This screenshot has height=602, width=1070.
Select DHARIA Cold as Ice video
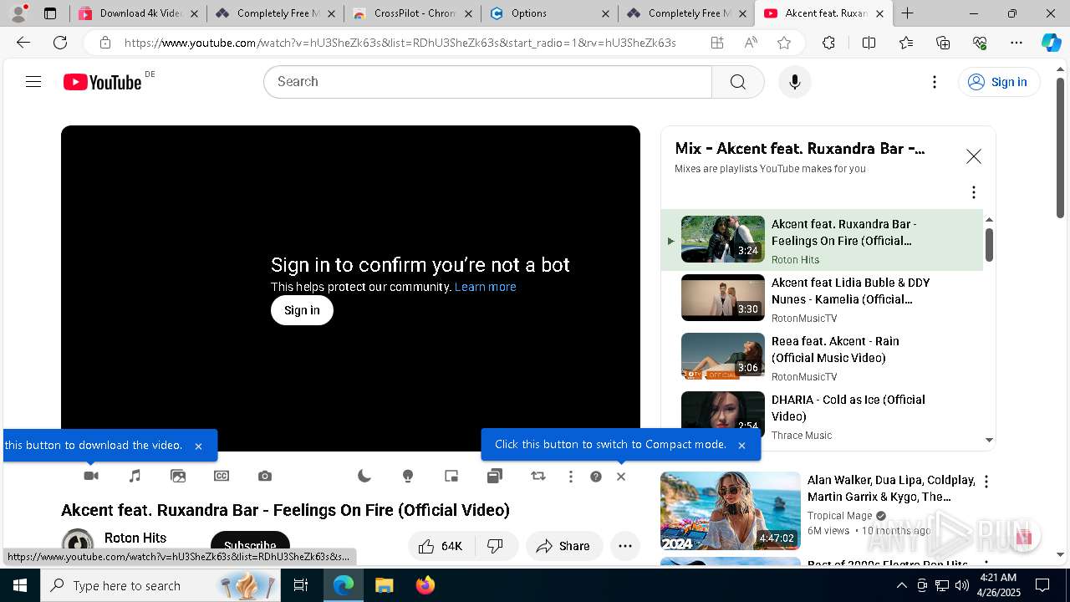(x=822, y=416)
